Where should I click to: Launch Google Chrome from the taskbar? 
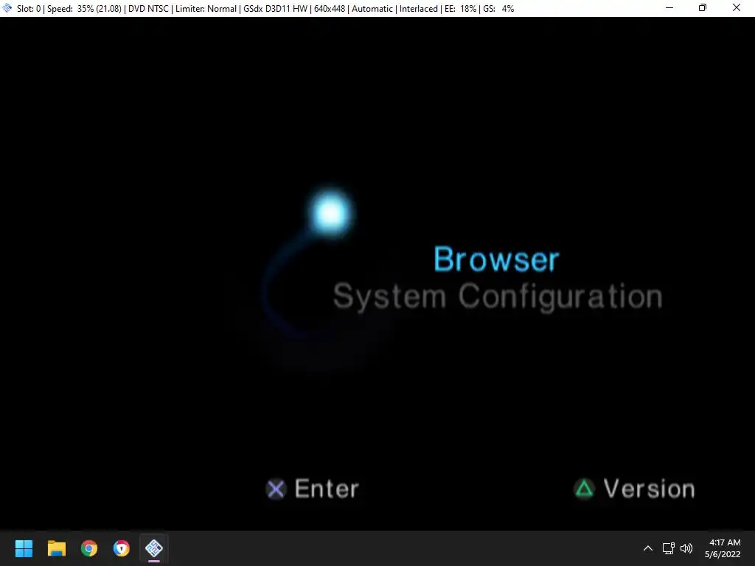[x=89, y=548]
